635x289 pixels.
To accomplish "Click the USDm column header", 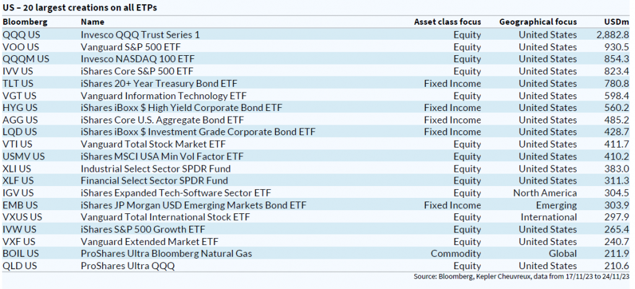I will point(617,22).
